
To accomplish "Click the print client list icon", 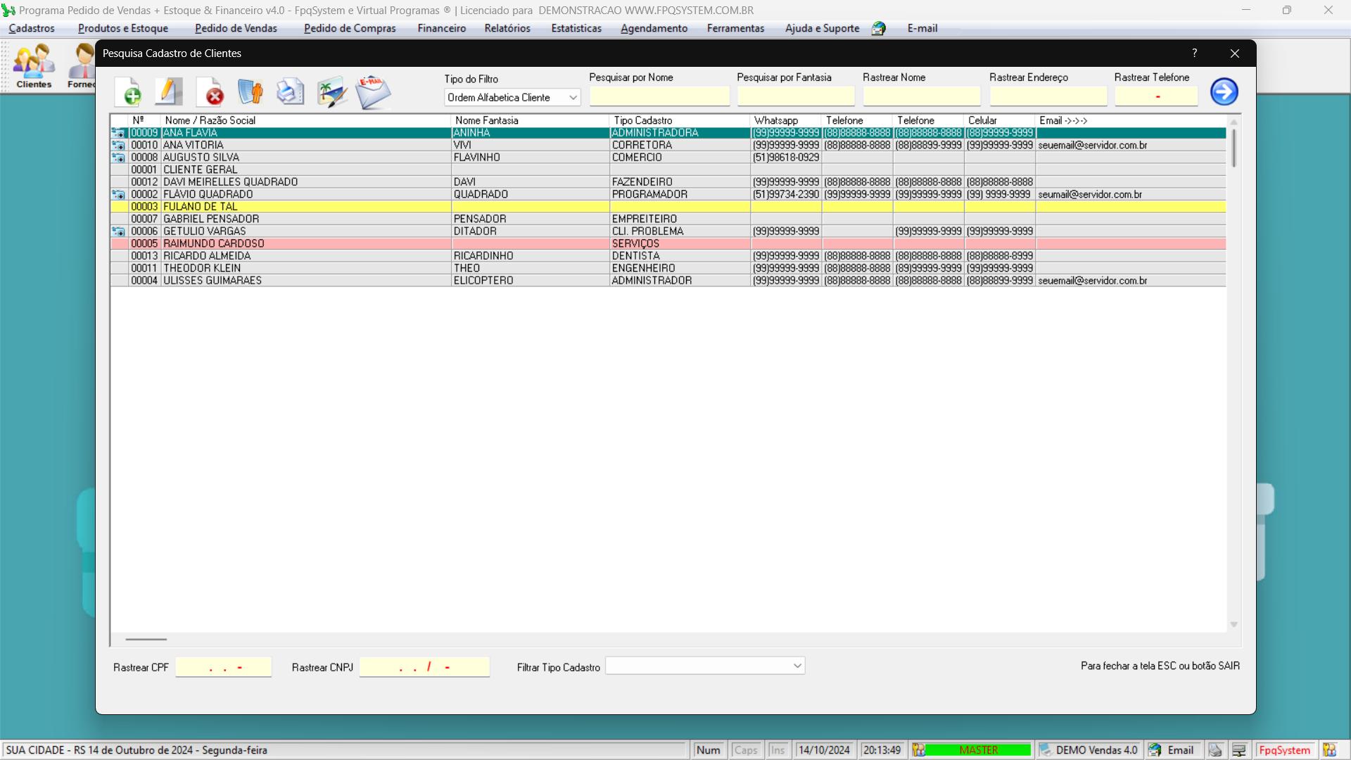I will pyautogui.click(x=290, y=92).
